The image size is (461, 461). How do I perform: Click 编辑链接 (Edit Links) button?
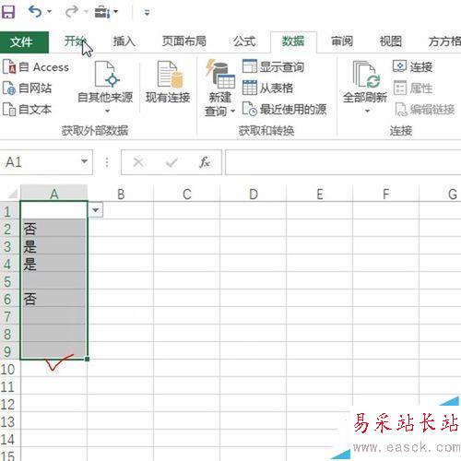(425, 110)
